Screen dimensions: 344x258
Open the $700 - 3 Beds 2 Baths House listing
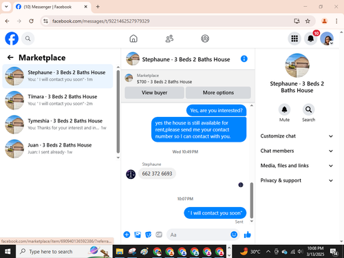tap(164, 82)
